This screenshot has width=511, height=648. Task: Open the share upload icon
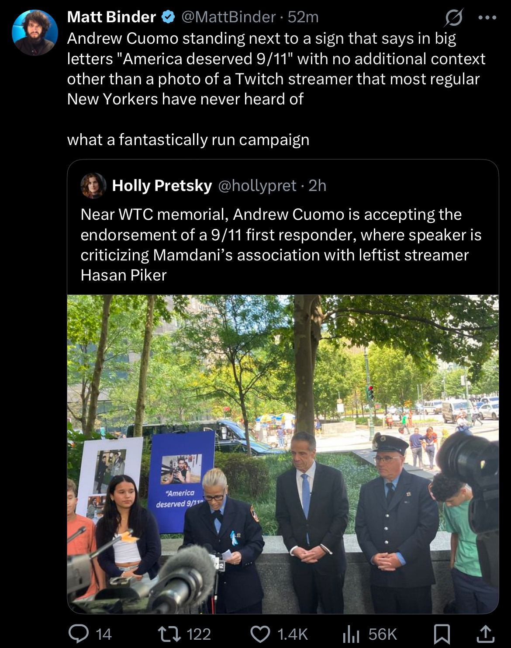(485, 634)
